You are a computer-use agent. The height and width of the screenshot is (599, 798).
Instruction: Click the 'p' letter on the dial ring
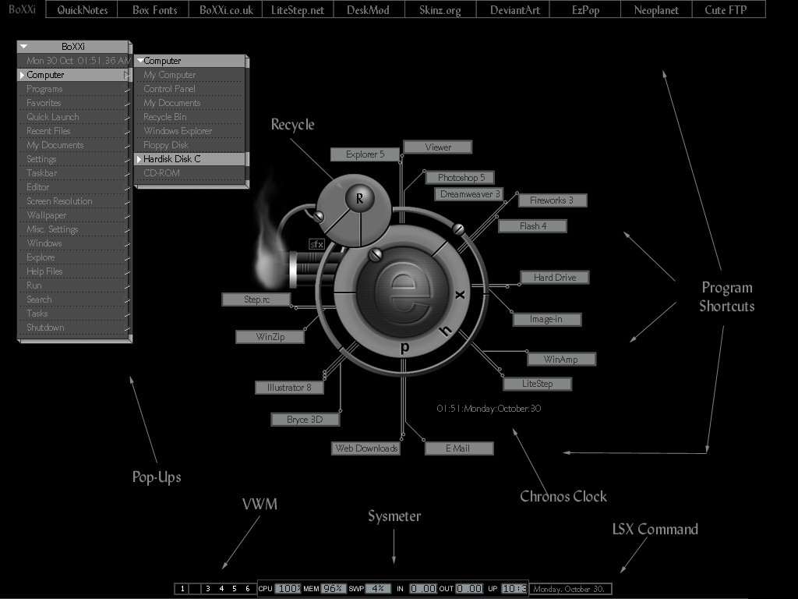click(x=404, y=347)
